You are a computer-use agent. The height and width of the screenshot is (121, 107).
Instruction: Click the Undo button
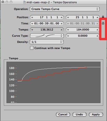click(x=79, y=115)
